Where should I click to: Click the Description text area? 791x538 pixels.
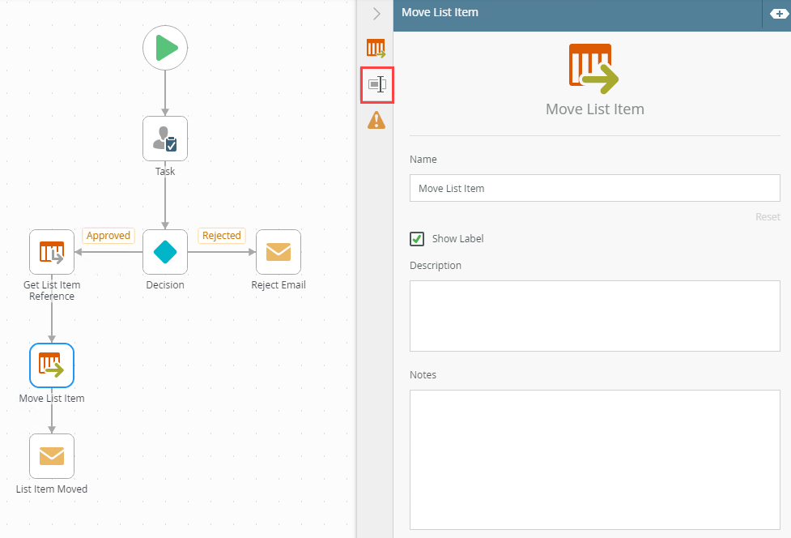(594, 315)
